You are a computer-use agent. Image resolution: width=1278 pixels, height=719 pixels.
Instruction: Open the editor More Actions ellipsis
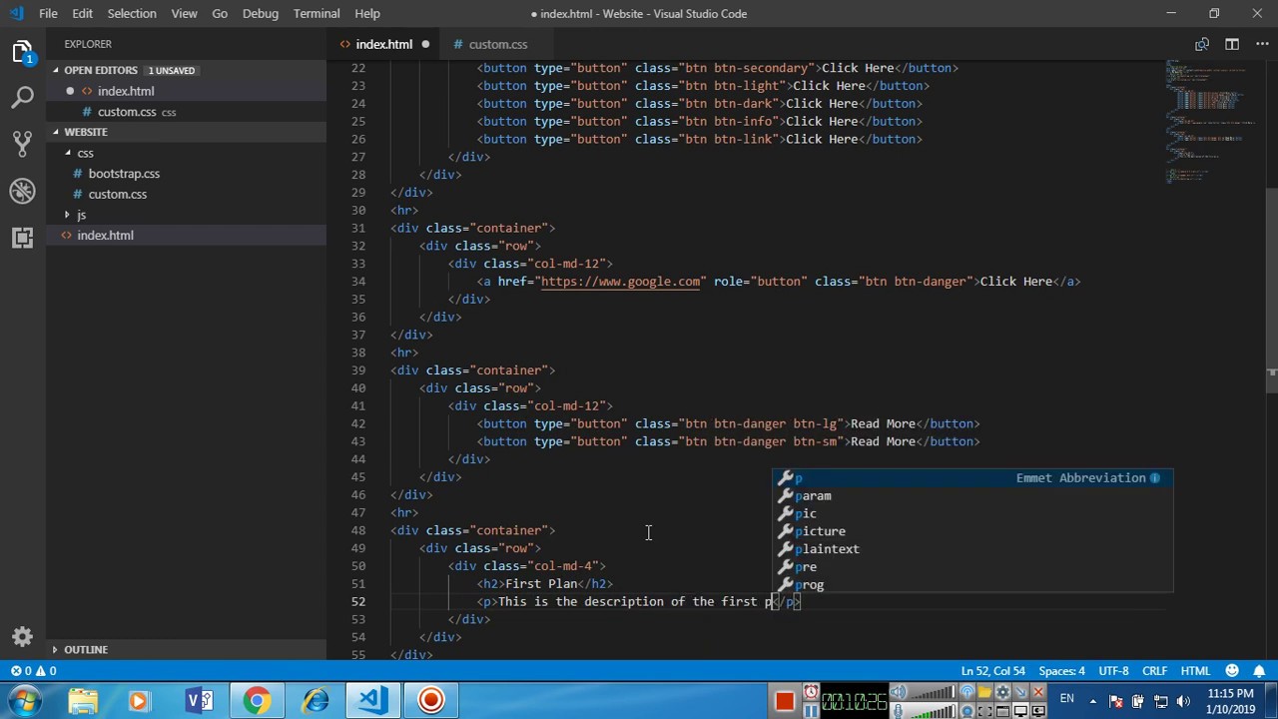[x=1260, y=44]
